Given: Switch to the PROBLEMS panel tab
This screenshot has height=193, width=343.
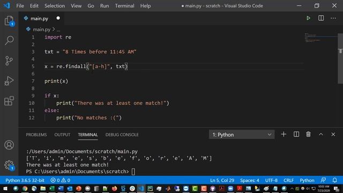Looking at the screenshot, I should point(36,135).
